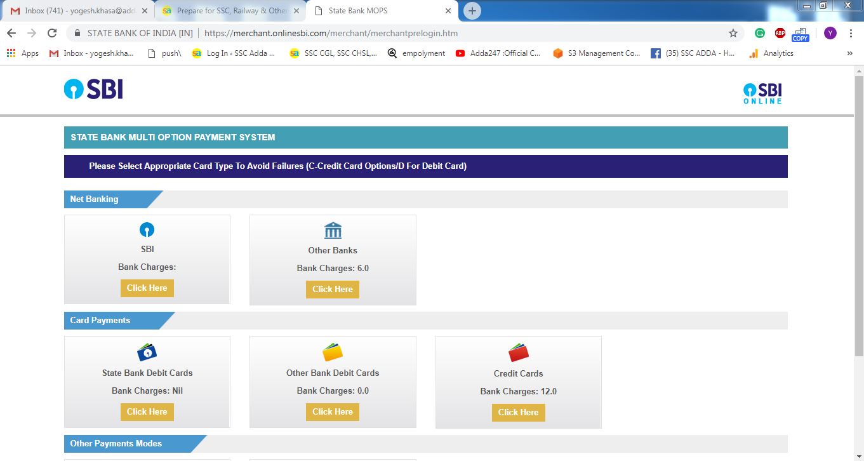Click the 'Bank Charges: 0.0' text
Viewport: 864px width, 461px height.
point(333,391)
